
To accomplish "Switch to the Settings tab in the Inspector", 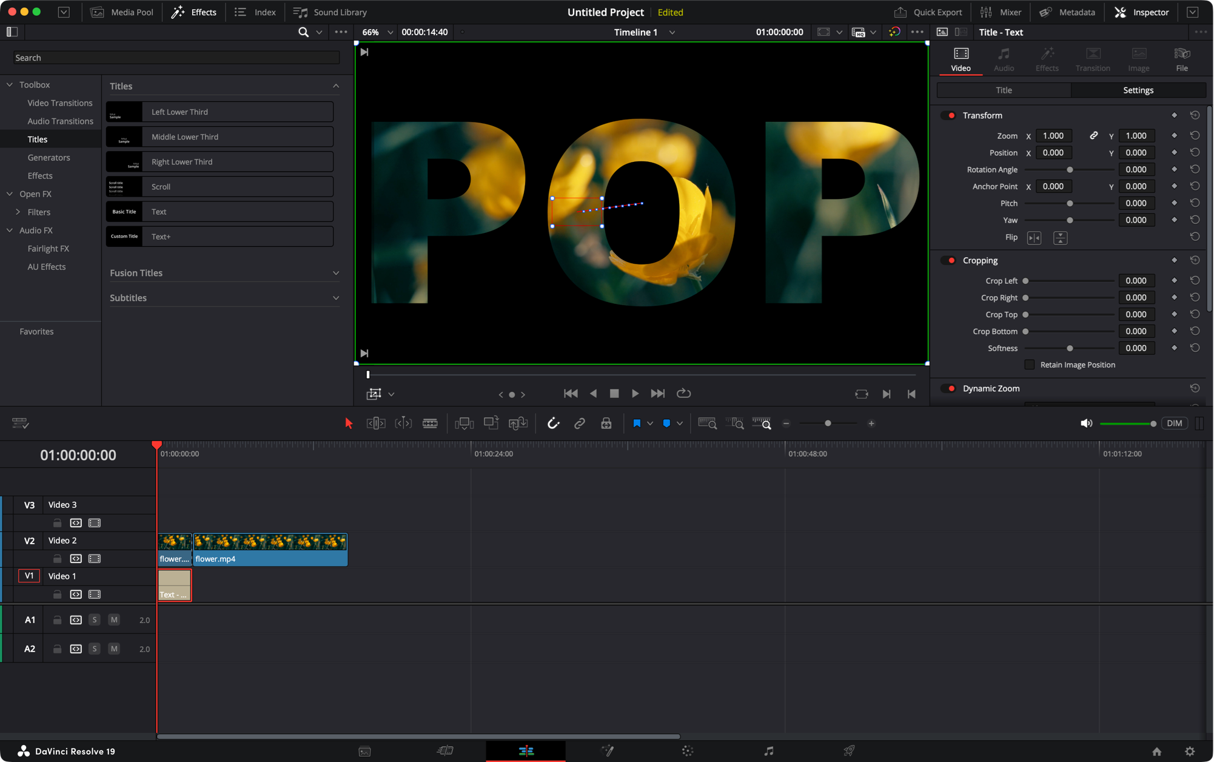I will coord(1138,90).
